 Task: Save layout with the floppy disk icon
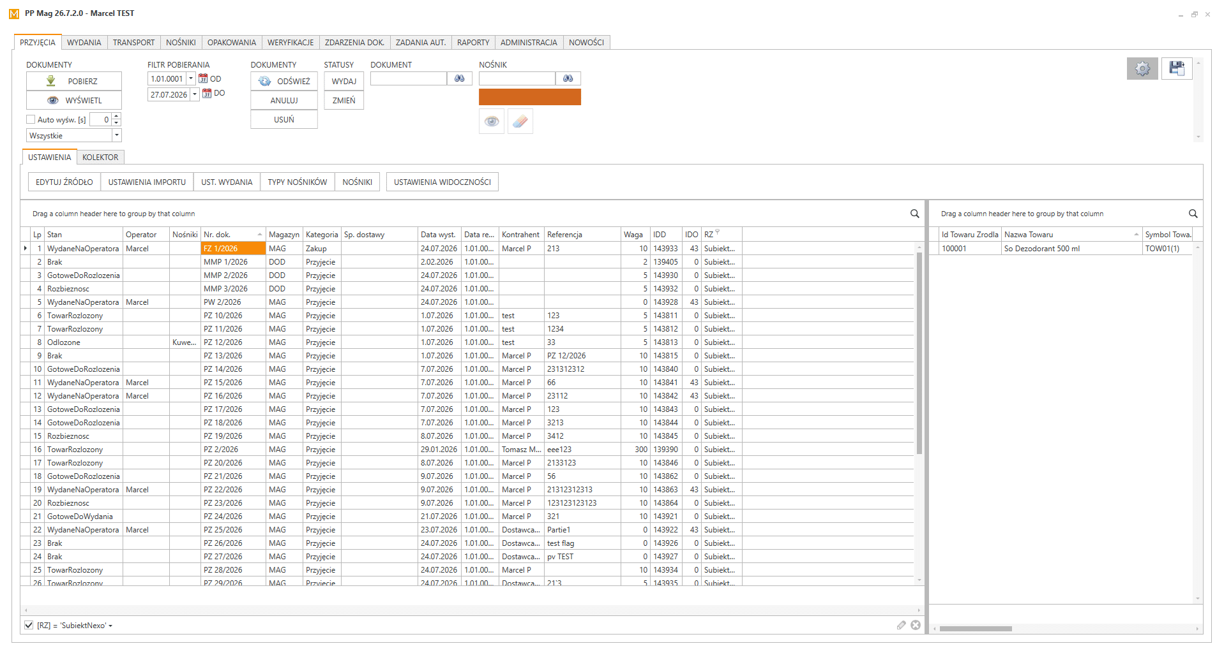1177,68
